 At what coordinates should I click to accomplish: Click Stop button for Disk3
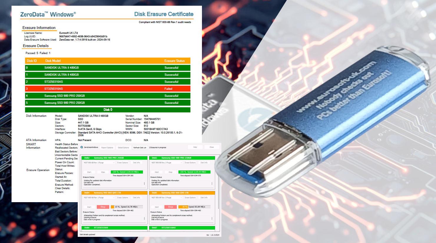click(x=170, y=172)
